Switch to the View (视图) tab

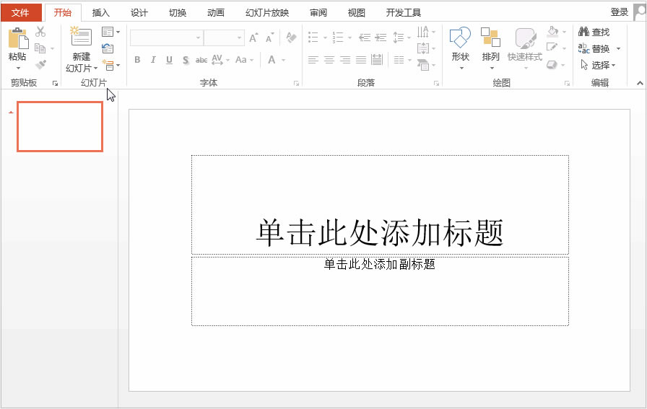357,13
